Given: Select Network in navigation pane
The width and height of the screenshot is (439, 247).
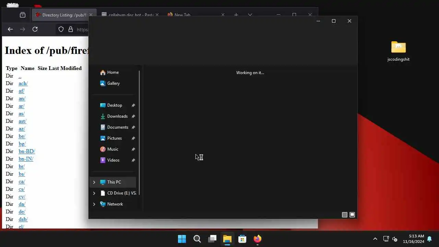Looking at the screenshot, I should coord(111,204).
